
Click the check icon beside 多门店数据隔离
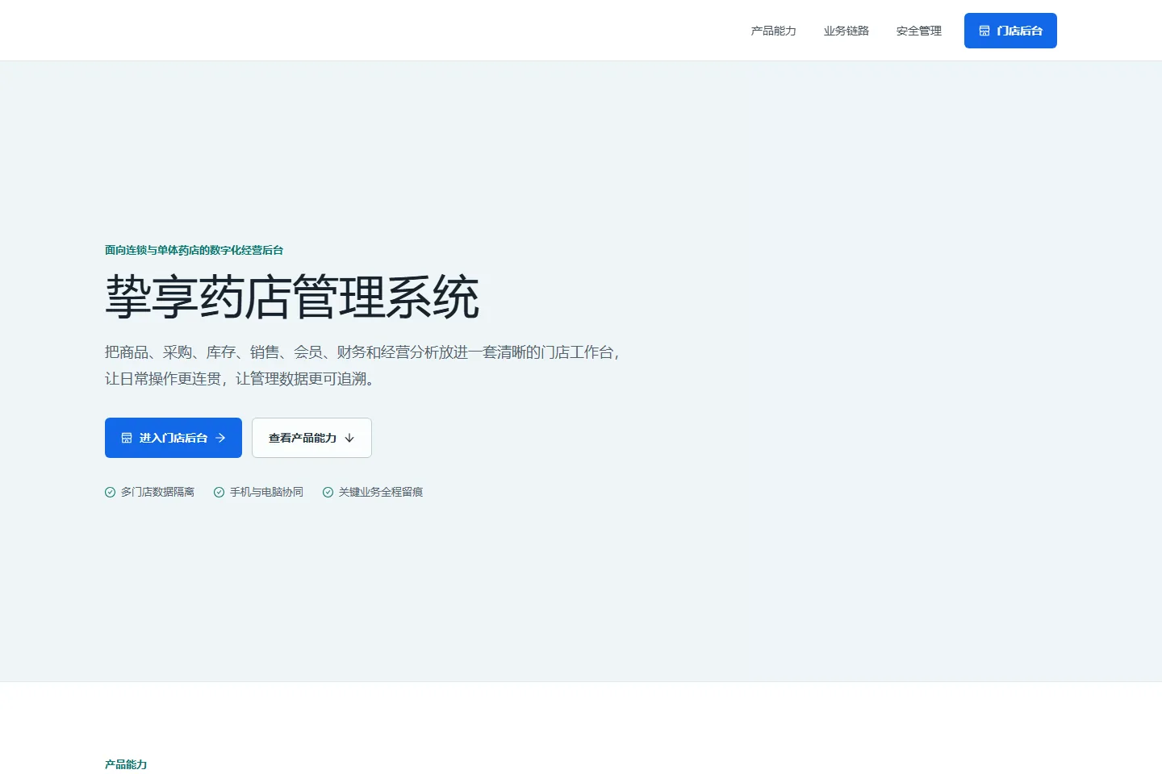click(111, 492)
